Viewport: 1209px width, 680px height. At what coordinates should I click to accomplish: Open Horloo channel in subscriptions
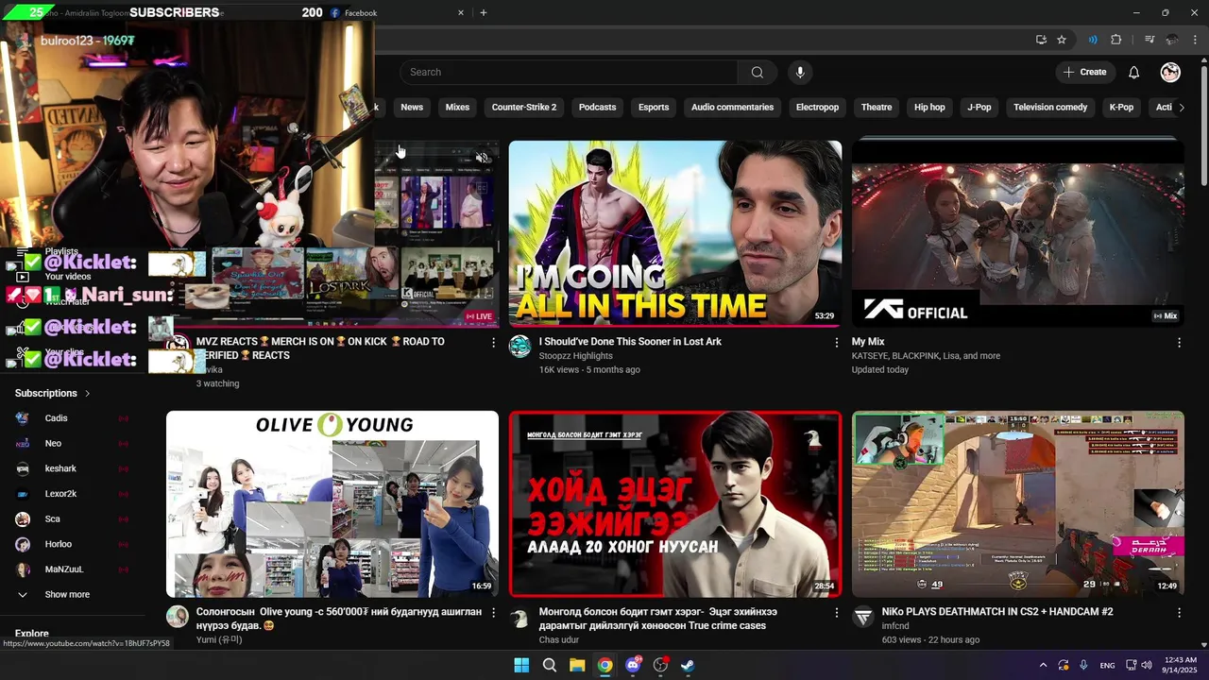[71, 544]
